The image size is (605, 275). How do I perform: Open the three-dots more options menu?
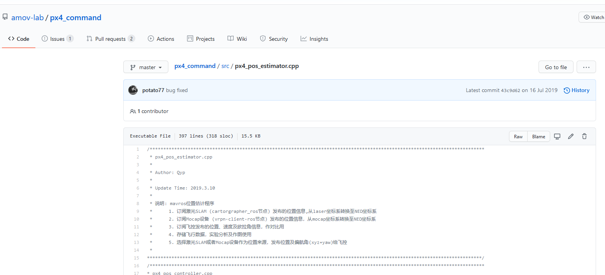coord(586,67)
